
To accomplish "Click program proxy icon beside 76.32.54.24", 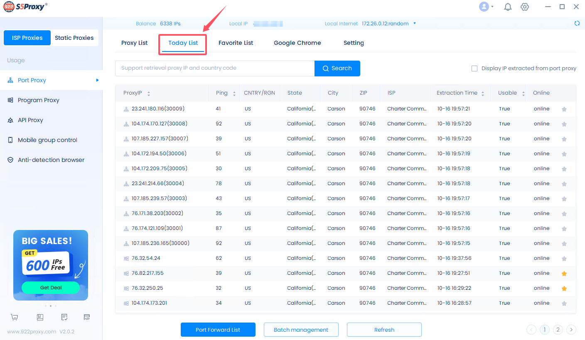I will click(x=126, y=259).
